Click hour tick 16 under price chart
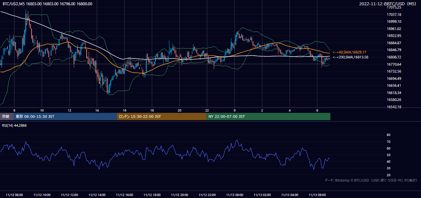Viewport: 421px width, 198px height. tap(125, 110)
